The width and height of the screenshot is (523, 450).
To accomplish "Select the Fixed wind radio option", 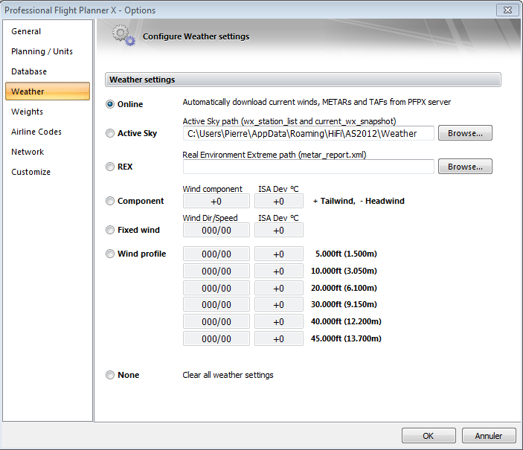I will 110,231.
